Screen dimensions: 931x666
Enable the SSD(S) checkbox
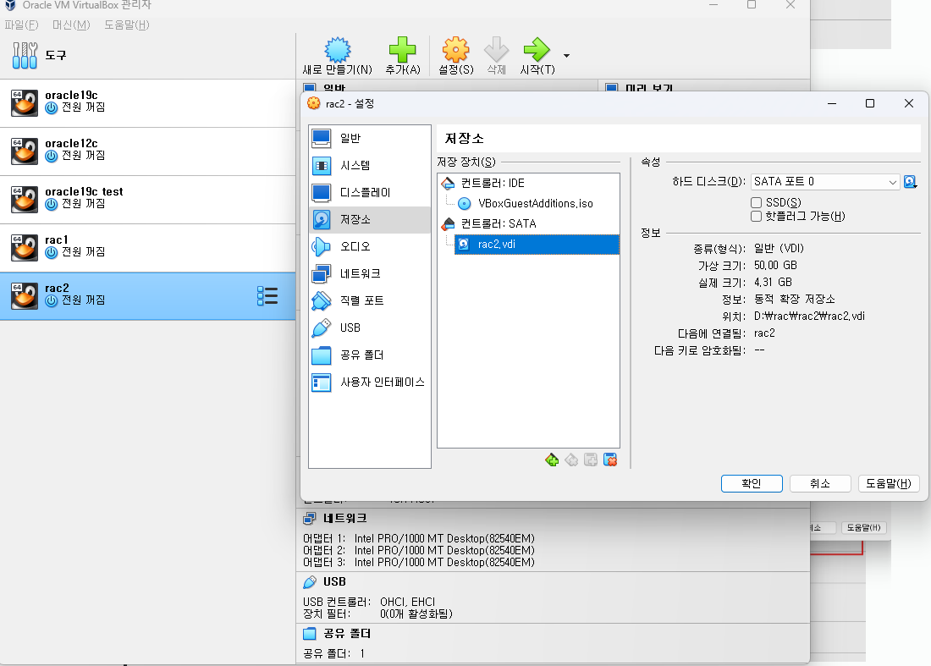click(x=756, y=202)
